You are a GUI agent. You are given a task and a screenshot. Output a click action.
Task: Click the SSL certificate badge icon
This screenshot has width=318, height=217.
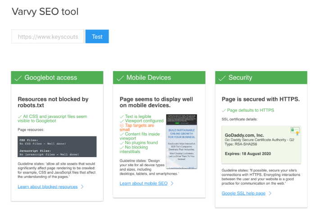point(295,131)
